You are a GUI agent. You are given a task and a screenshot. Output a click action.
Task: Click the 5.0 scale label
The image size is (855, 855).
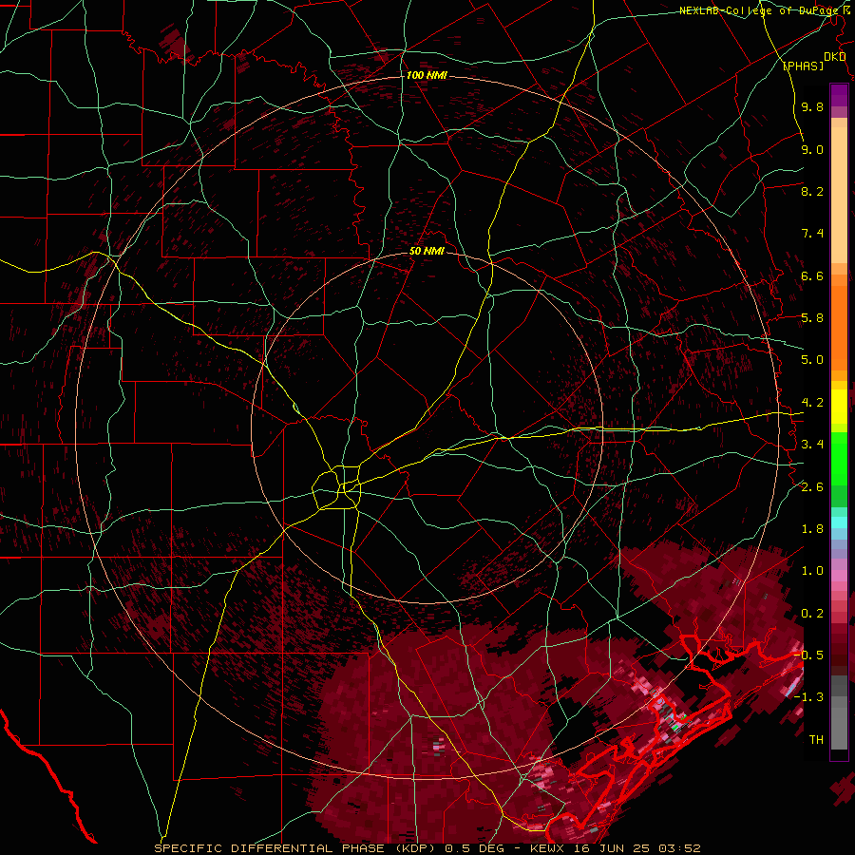click(x=812, y=360)
